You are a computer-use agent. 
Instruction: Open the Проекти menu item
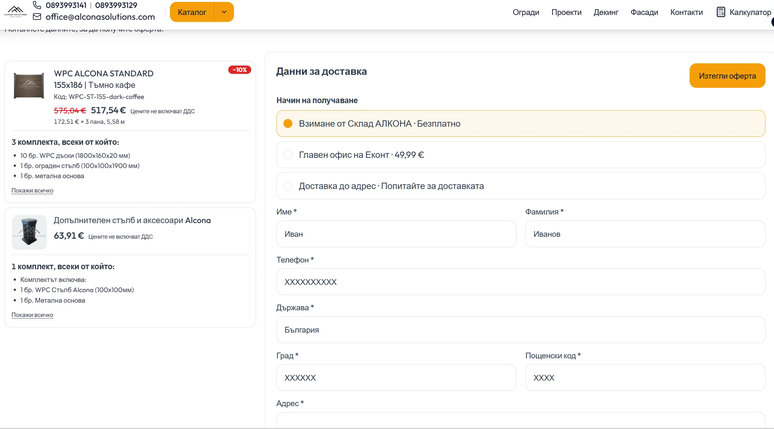(x=566, y=12)
